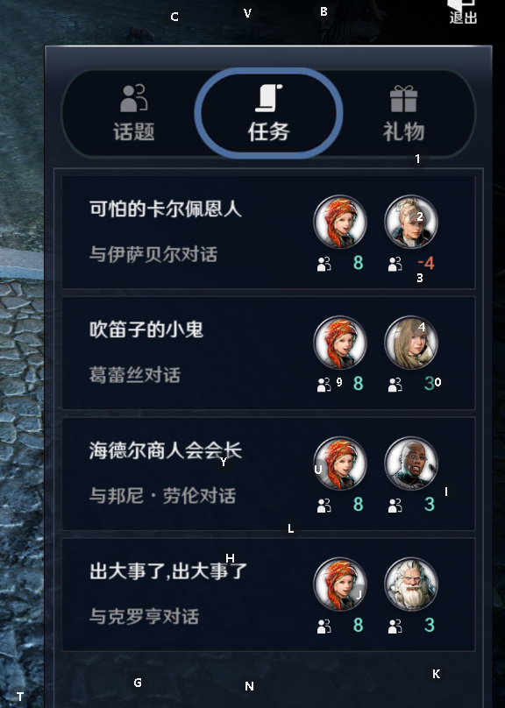This screenshot has height=708, width=505.
Task: Click red-hooded girl portrait in first quest
Action: click(x=339, y=222)
